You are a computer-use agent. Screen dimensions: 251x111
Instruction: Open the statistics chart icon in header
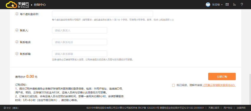click(x=235, y=5)
